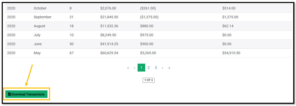Open page 2 of the transactions
This screenshot has width=296, height=106.
pyautogui.click(x=149, y=68)
